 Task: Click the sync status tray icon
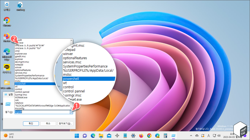203,136
